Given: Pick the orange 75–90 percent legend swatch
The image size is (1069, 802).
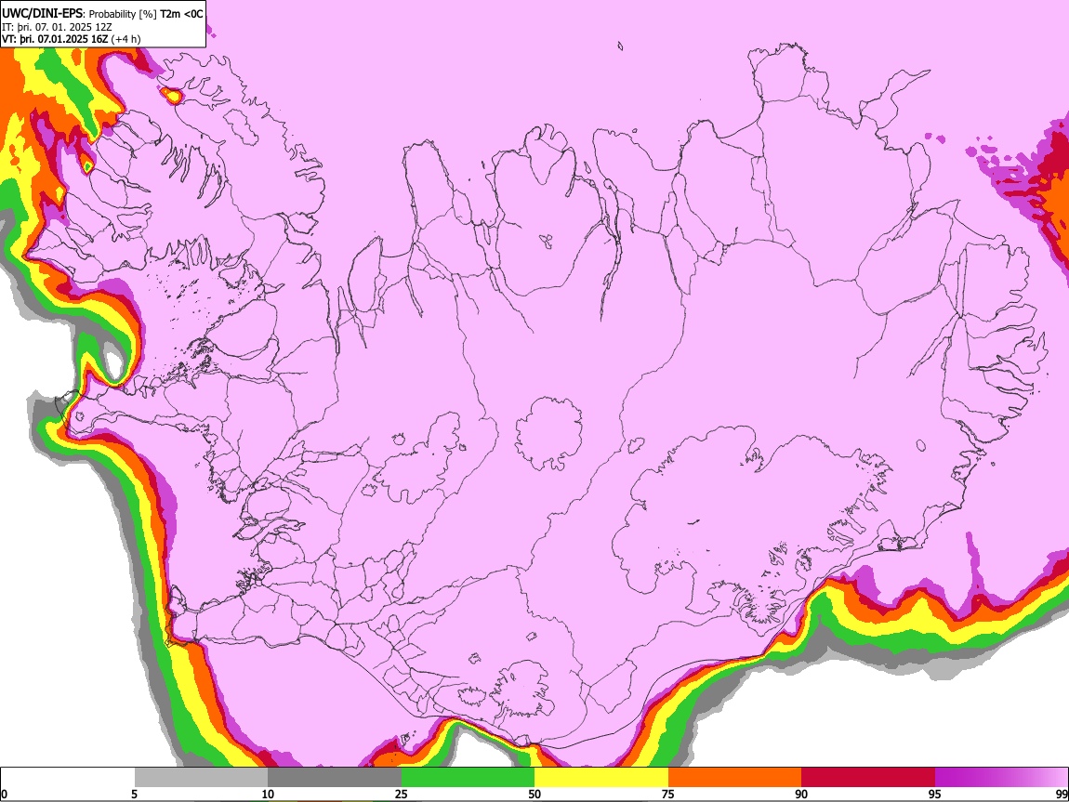Looking at the screenshot, I should pyautogui.click(x=735, y=778).
